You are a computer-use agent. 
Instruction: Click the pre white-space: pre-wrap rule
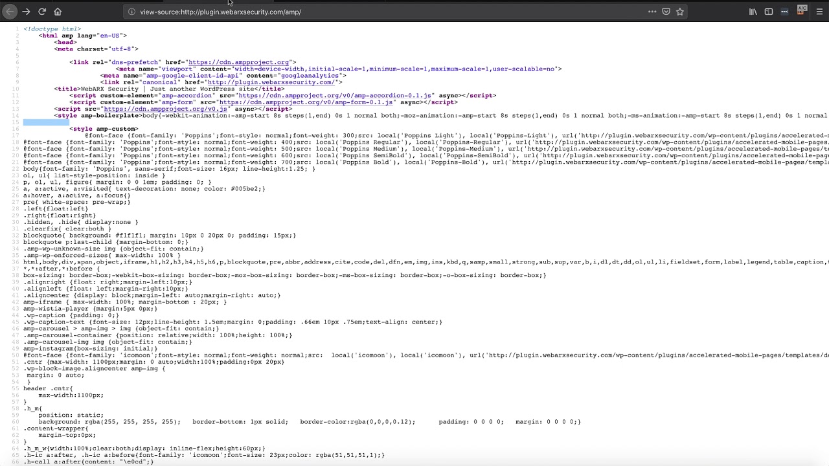tap(76, 202)
